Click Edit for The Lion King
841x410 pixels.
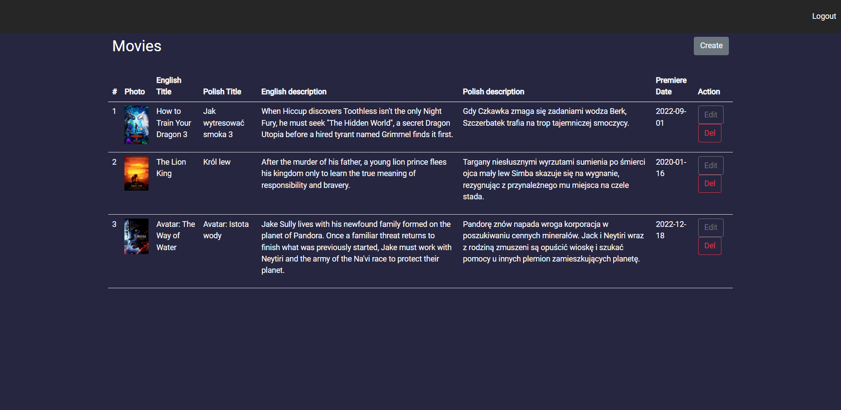click(710, 166)
